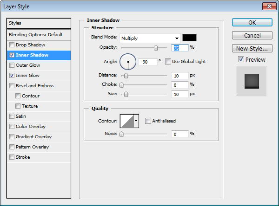
Task: Click the Cancel button
Action: (252, 35)
